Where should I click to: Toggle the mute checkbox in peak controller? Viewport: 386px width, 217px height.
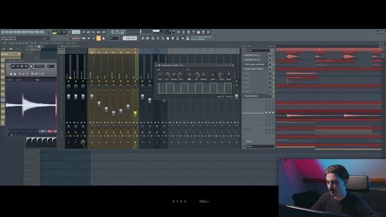point(232,96)
